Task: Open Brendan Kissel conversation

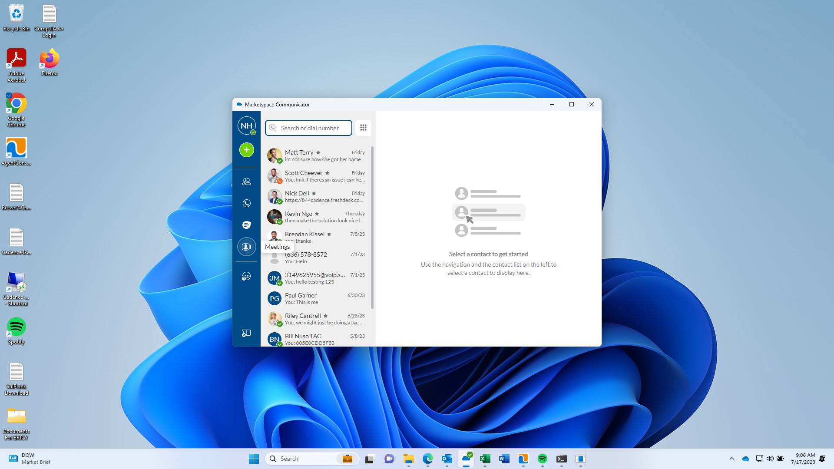Action: click(316, 237)
